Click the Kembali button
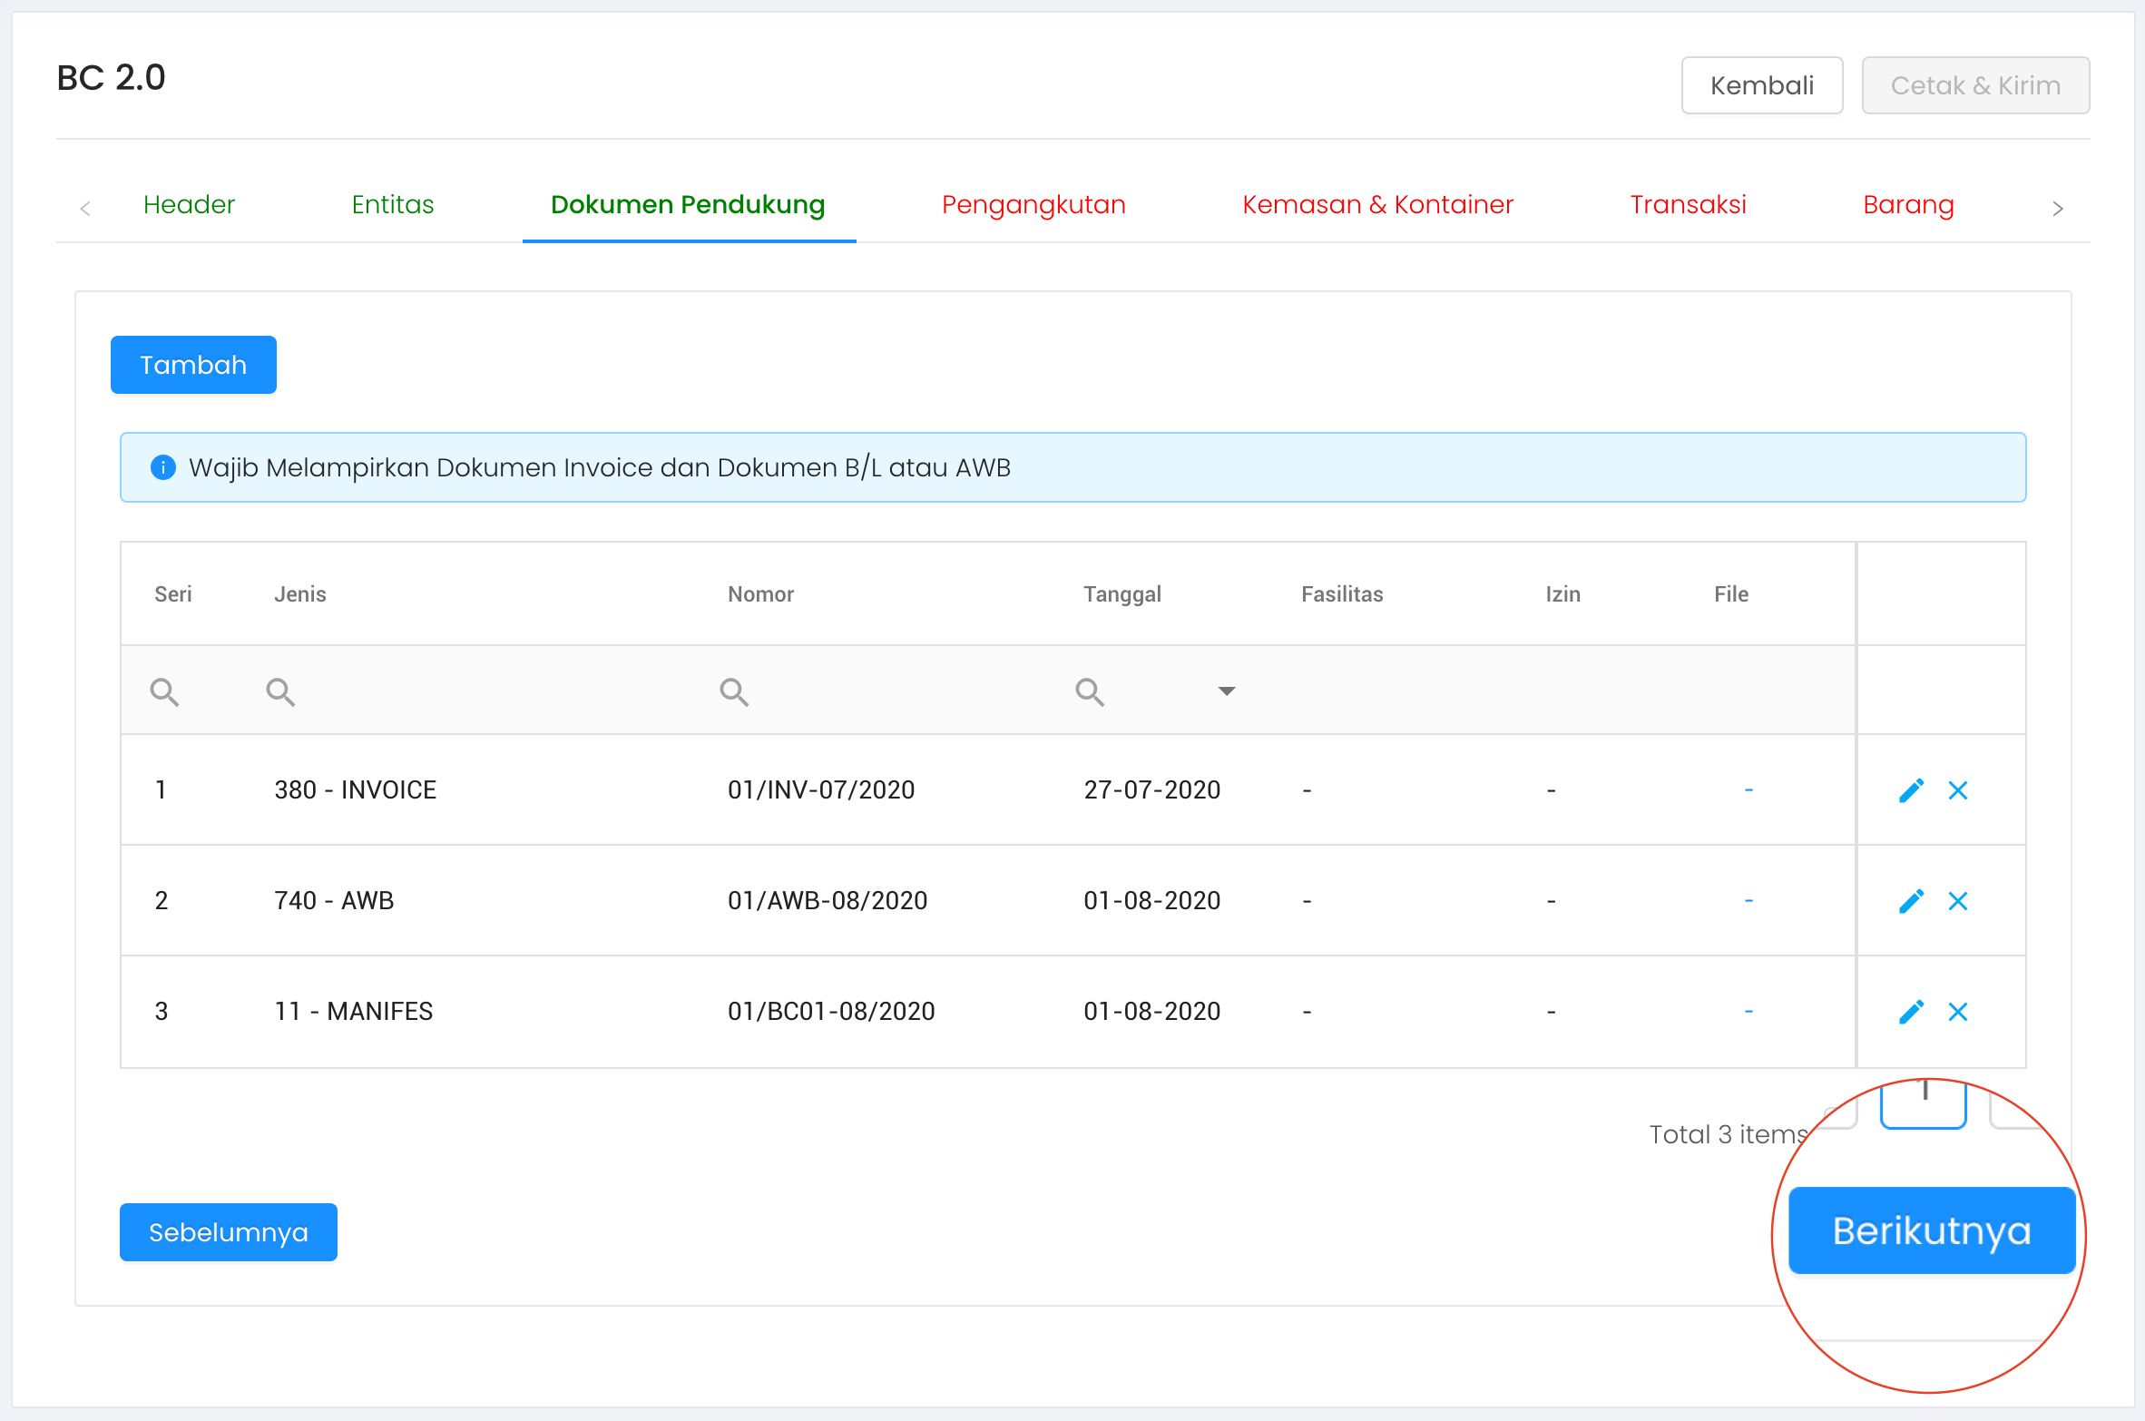This screenshot has width=2145, height=1421. 1761,85
